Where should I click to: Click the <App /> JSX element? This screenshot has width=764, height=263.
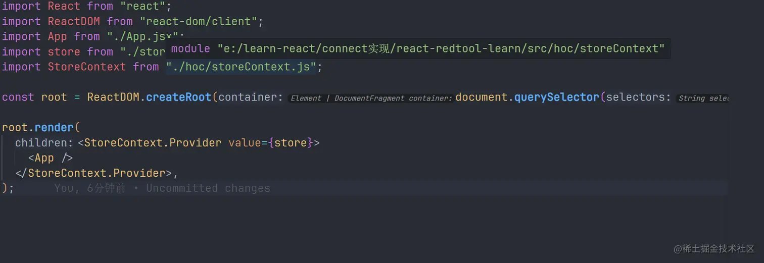tap(51, 158)
